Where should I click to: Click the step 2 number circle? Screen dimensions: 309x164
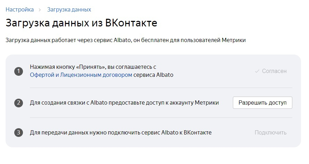[x=18, y=103]
